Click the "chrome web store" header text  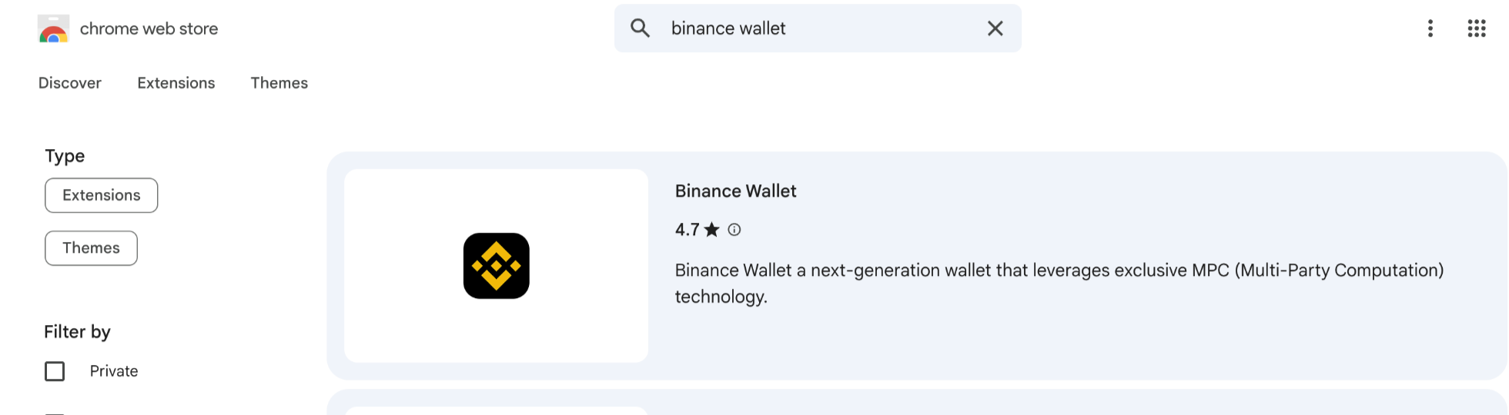pos(149,29)
